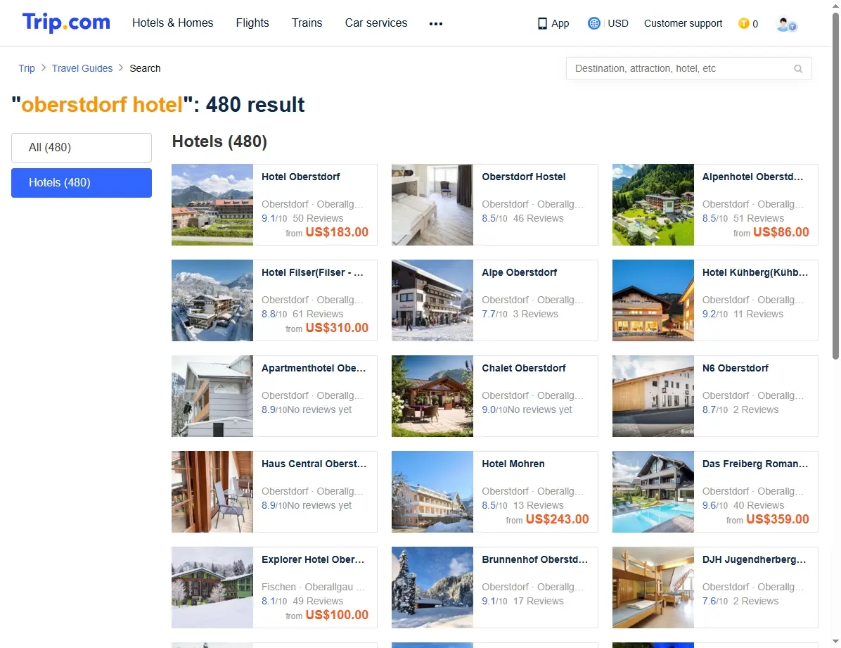The height and width of the screenshot is (648, 841).
Task: Open Apartmenthotel Oberstdorf photo
Action: click(x=212, y=395)
